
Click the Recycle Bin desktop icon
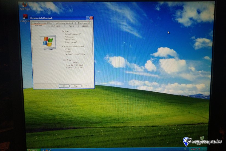point(202,138)
